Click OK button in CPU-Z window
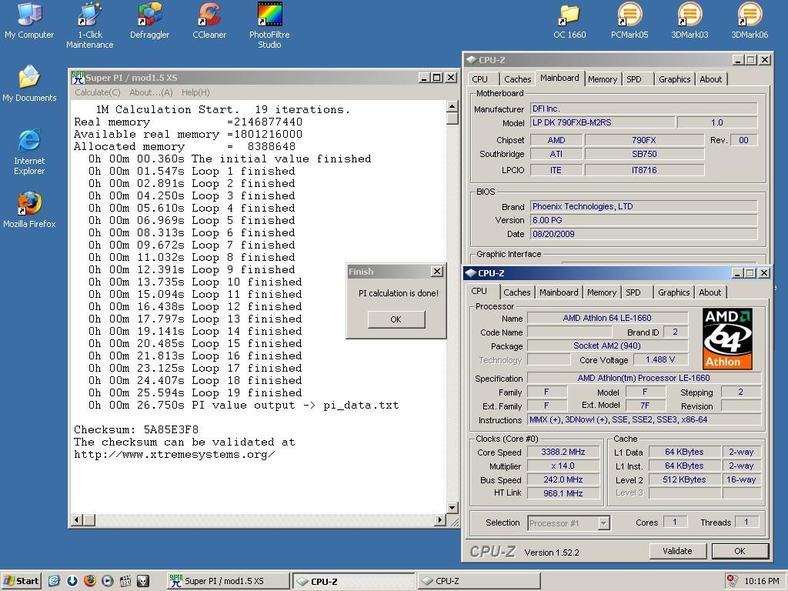The height and width of the screenshot is (591, 788). [740, 551]
